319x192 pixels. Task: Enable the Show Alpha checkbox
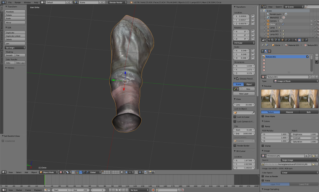(263, 116)
